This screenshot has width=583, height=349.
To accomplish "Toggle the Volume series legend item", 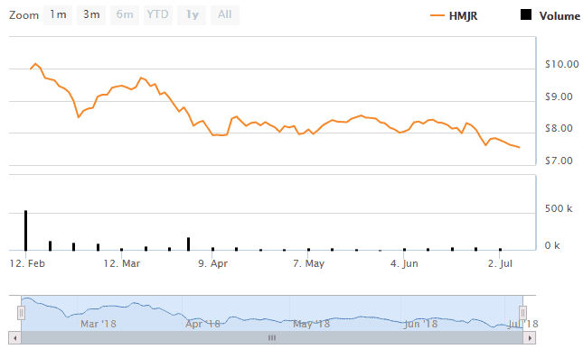I will click(550, 15).
